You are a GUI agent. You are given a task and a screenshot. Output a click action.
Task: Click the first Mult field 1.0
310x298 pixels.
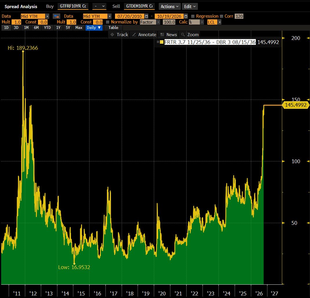[16, 22]
